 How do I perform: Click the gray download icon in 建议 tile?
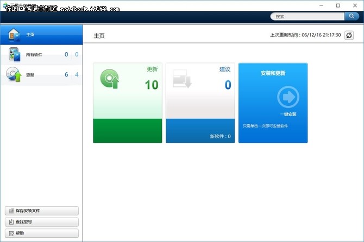pyautogui.click(x=181, y=79)
